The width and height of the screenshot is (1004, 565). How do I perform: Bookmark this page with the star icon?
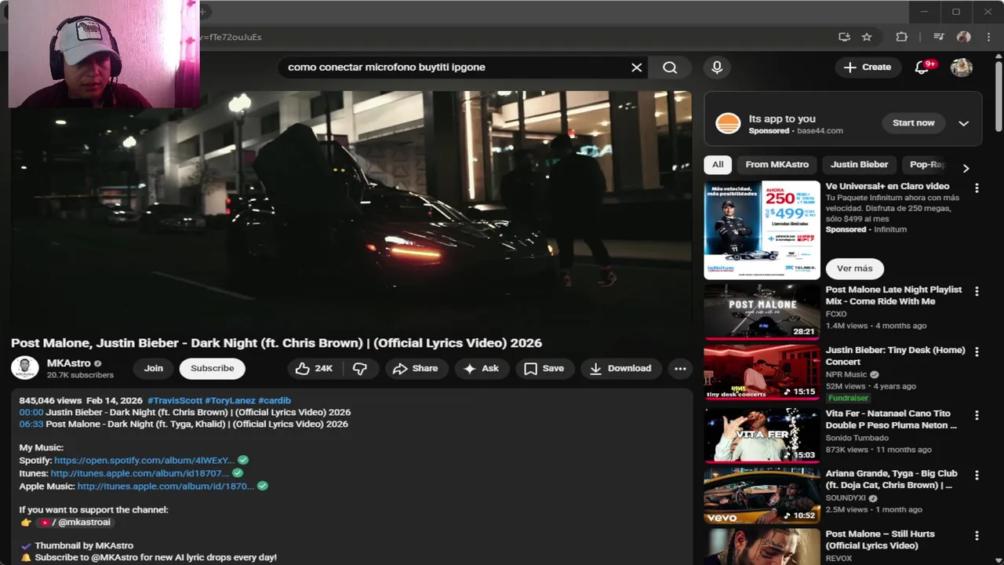click(x=867, y=37)
